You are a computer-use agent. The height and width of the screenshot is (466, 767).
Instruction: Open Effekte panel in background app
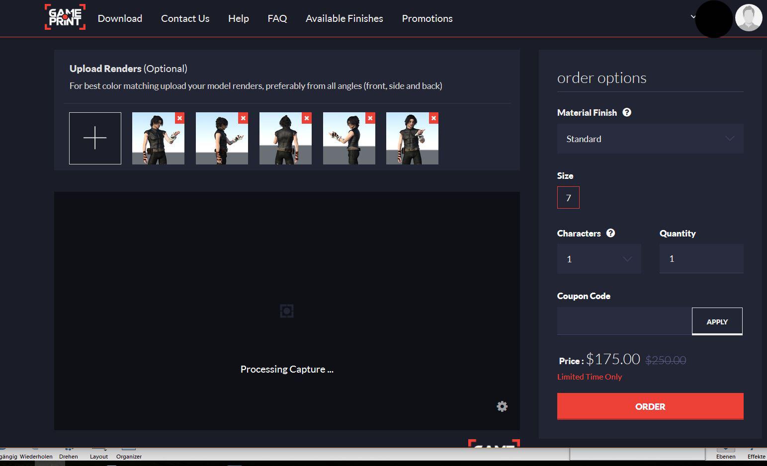(x=757, y=457)
